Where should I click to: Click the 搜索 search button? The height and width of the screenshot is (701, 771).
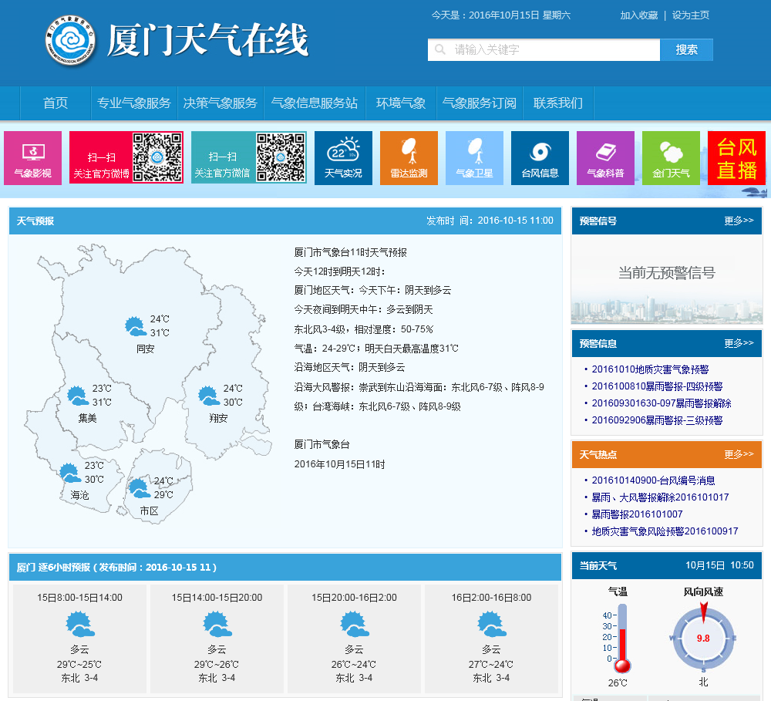point(686,49)
